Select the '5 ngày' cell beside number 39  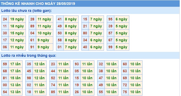click(122, 26)
